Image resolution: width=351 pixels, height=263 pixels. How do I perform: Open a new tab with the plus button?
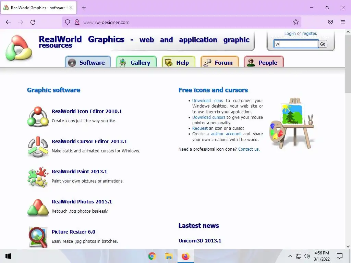tap(84, 8)
